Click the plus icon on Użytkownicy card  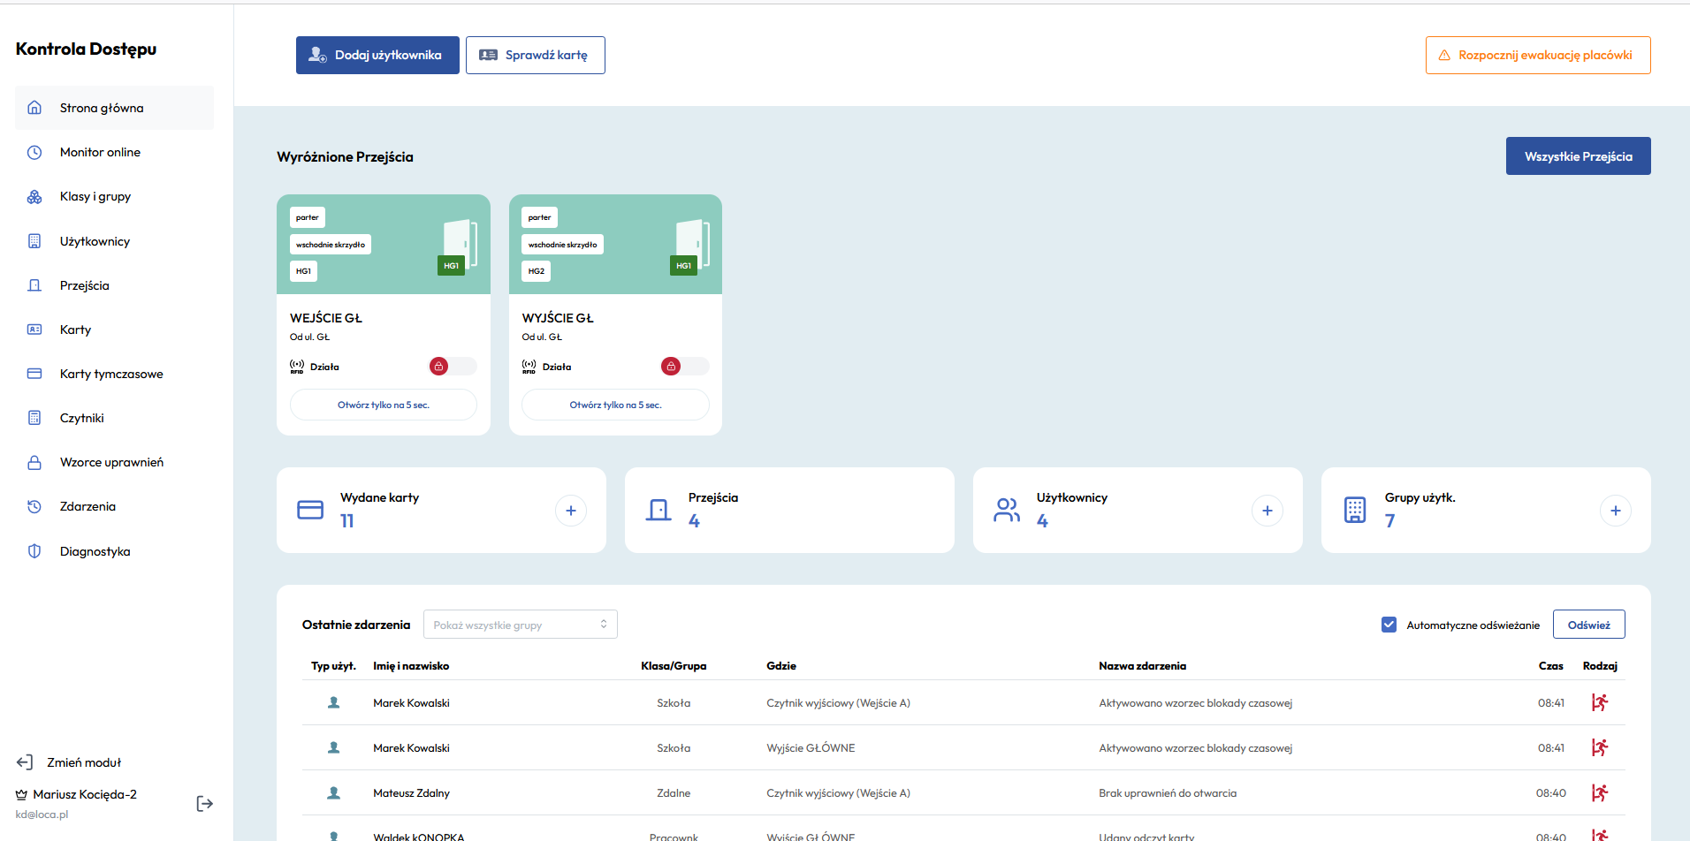click(x=1267, y=511)
